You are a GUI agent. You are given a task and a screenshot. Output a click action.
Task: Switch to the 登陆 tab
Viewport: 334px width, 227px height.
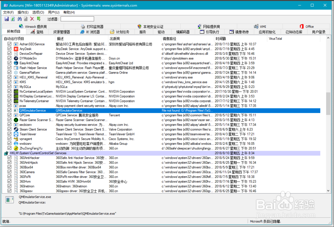pos(37,32)
